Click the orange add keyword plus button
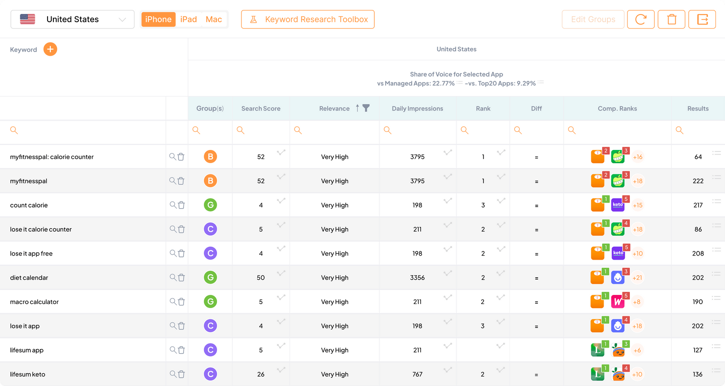725x386 pixels. [x=50, y=49]
